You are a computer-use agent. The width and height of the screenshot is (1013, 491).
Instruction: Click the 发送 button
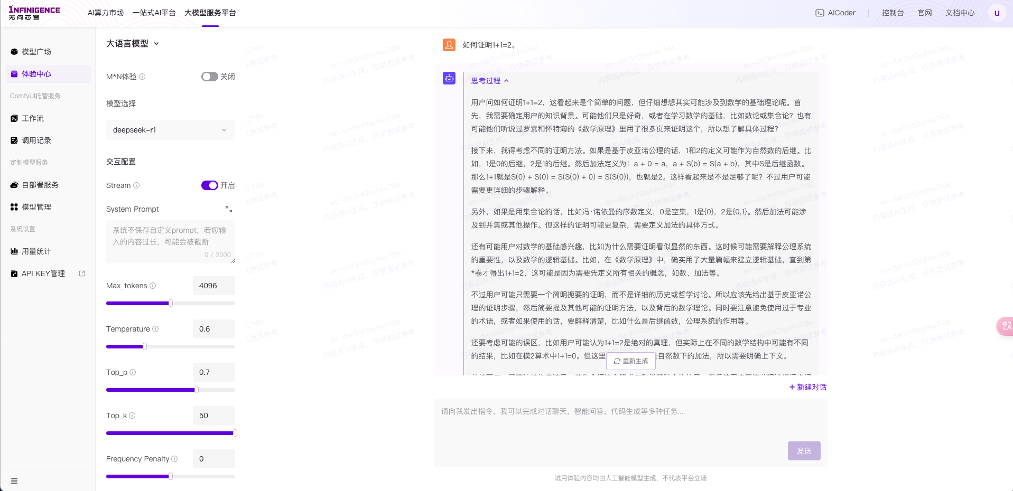(804, 451)
